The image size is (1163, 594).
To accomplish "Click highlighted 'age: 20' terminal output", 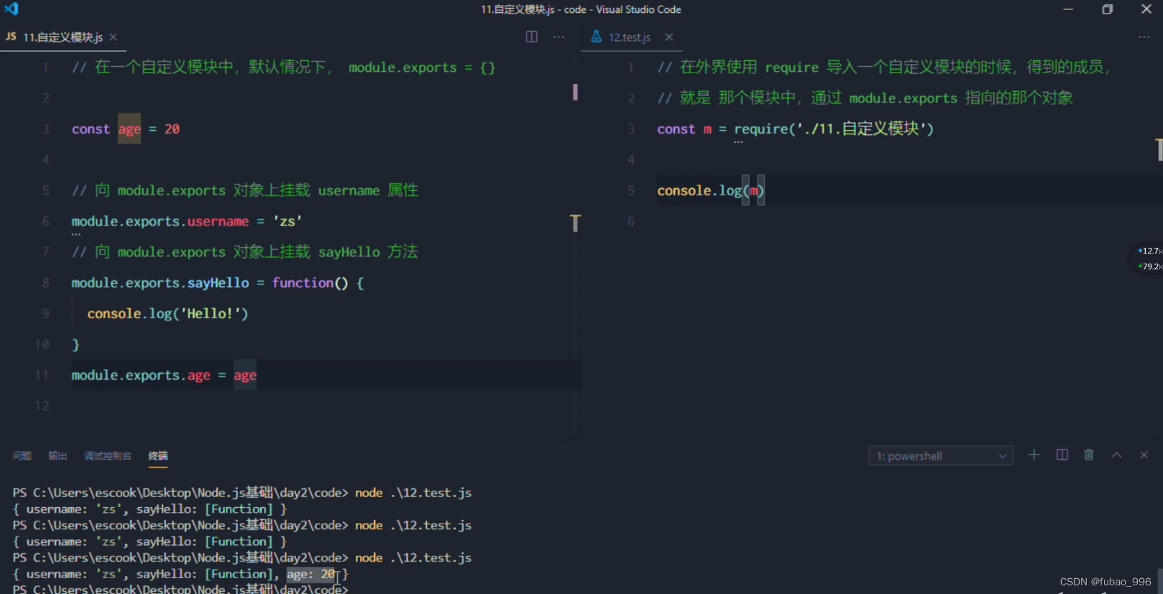I will pos(311,574).
